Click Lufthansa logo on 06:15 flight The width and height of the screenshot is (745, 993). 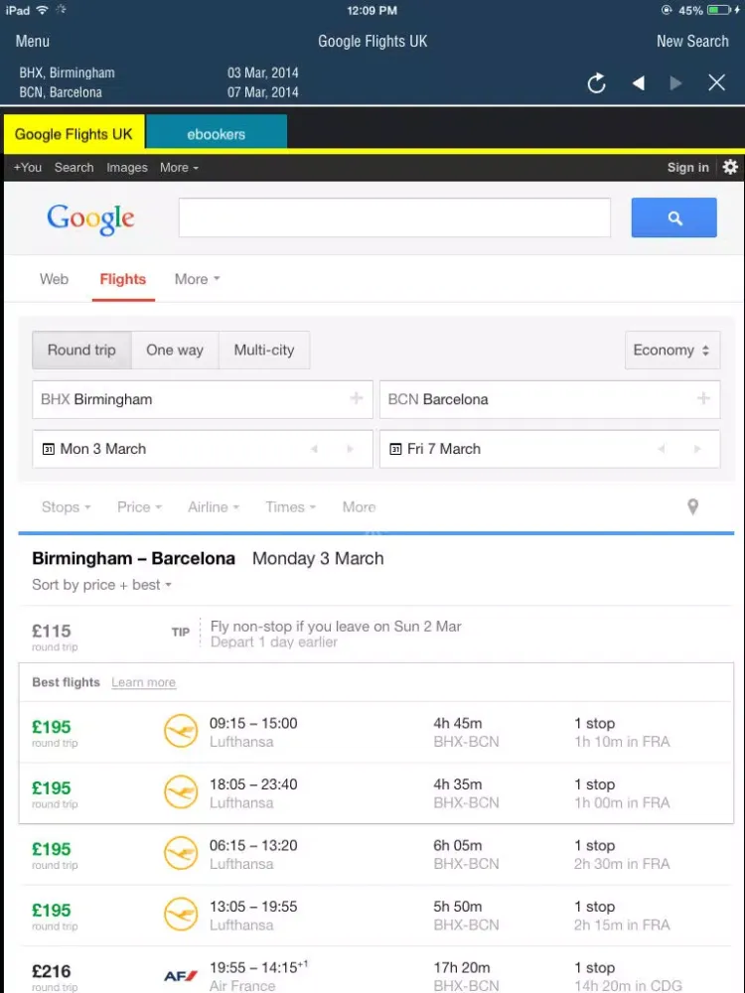point(181,853)
